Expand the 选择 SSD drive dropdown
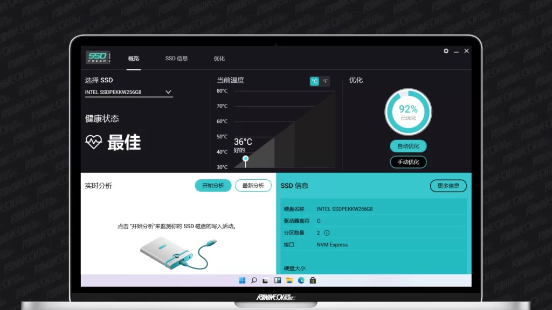The image size is (552, 310). click(x=168, y=92)
